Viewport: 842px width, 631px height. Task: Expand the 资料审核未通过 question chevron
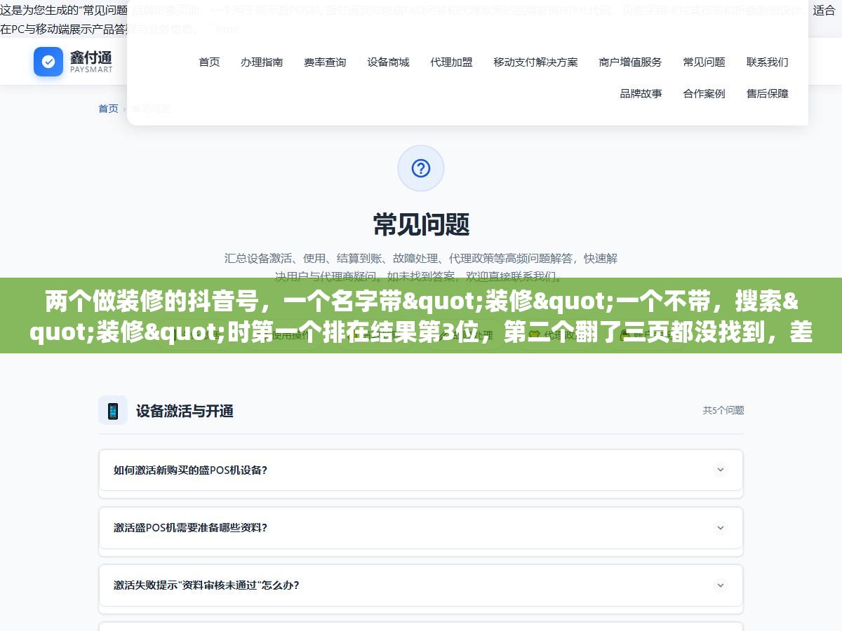pyautogui.click(x=720, y=585)
